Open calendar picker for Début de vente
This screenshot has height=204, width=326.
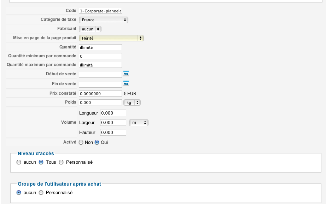126,74
